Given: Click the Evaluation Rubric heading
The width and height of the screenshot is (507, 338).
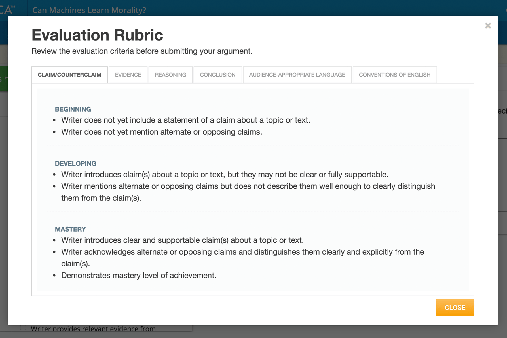Looking at the screenshot, I should 97,35.
